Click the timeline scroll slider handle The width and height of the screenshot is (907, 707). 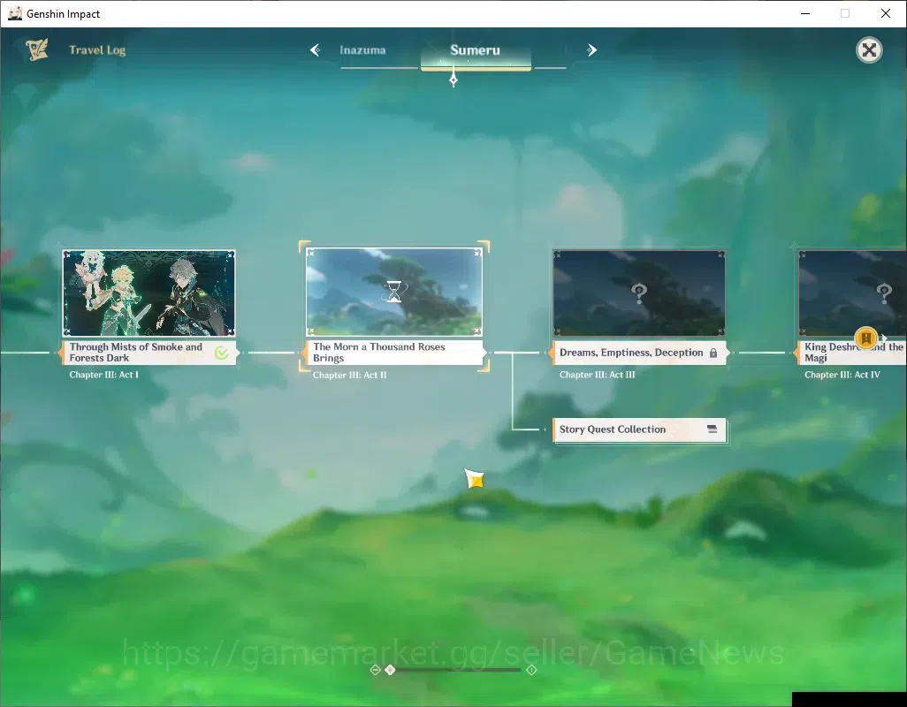click(x=390, y=670)
